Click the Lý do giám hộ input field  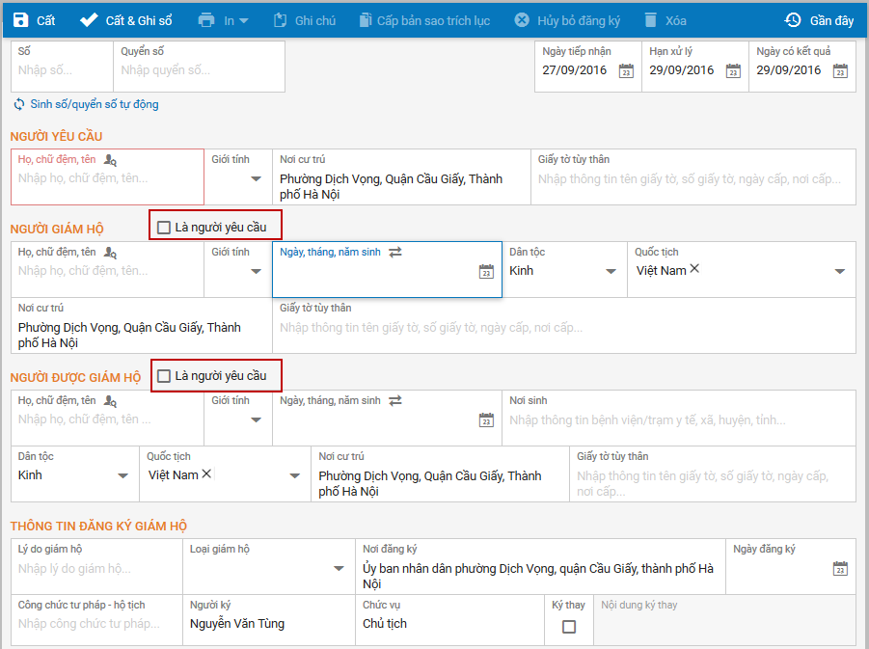coord(96,569)
